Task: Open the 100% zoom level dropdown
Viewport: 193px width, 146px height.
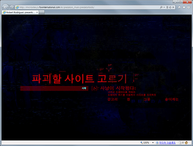Action: (x=153, y=143)
